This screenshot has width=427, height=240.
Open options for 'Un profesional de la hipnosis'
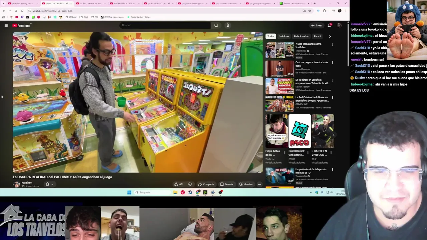tap(332, 170)
